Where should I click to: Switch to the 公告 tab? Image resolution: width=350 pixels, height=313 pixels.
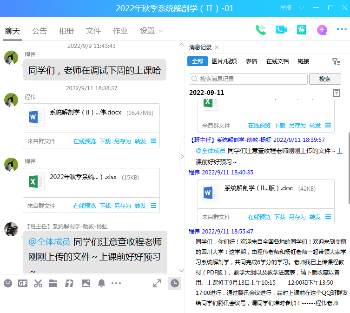pyautogui.click(x=40, y=31)
